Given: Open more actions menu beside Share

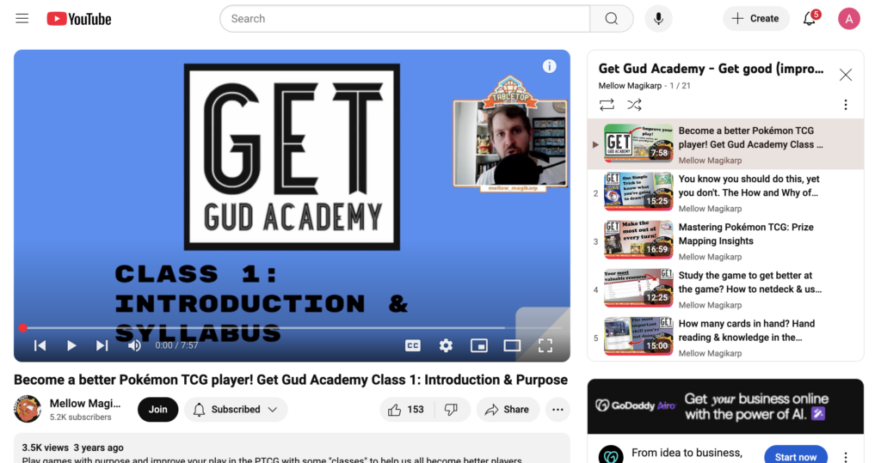Looking at the screenshot, I should (558, 410).
